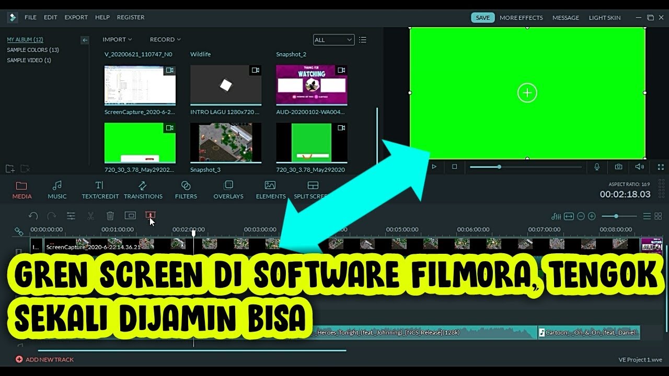Viewport: 669px width, 376px height.
Task: Undo the last action
Action: pos(33,216)
